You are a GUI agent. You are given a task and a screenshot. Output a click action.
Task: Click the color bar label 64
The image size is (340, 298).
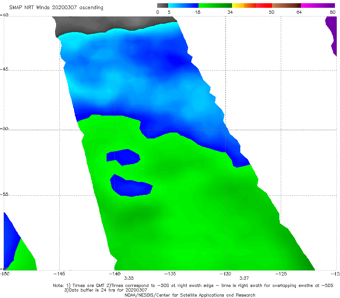click(x=299, y=12)
